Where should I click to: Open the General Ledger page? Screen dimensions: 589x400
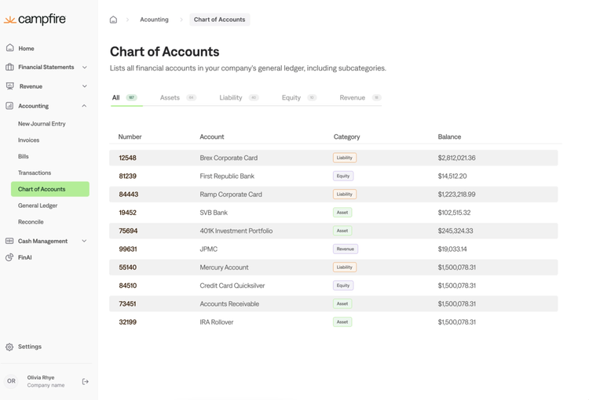38,205
